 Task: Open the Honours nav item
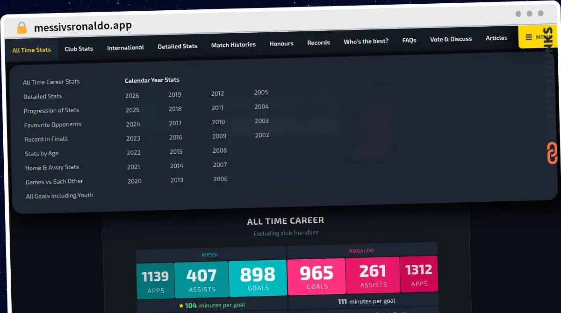pos(281,43)
